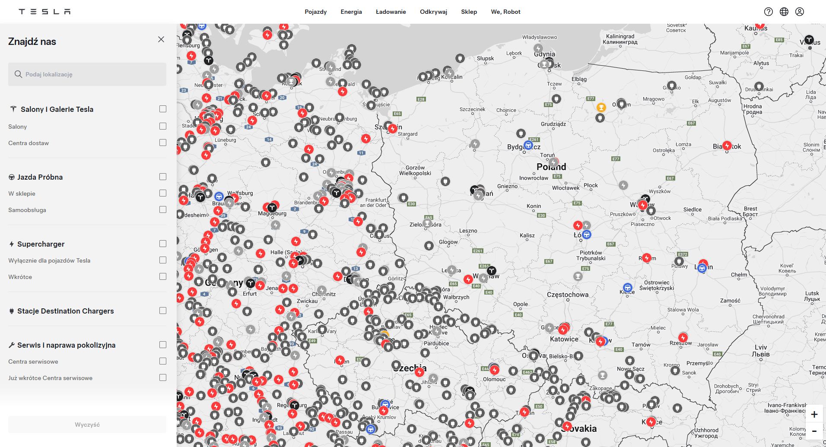The width and height of the screenshot is (826, 447).
Task: Select the destination charger pin near Grudziądz
Action: pyautogui.click(x=556, y=99)
